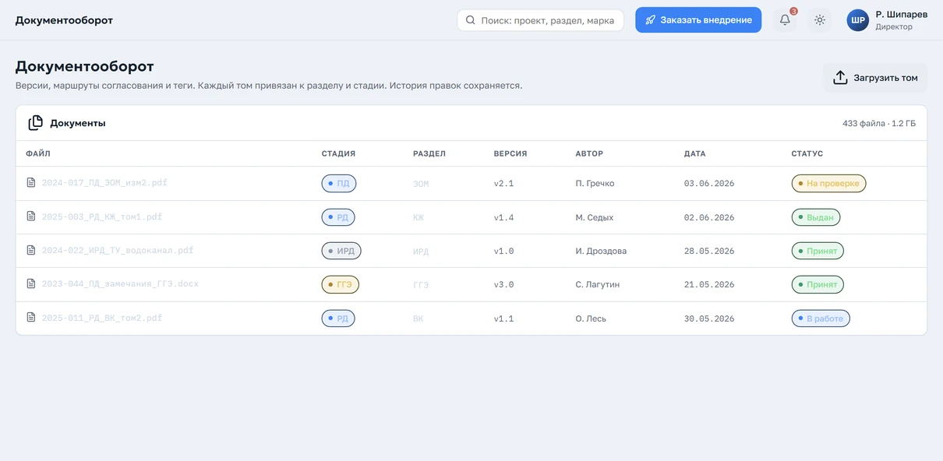
Task: Sort by the СТАДИЯ column header
Action: tap(338, 153)
